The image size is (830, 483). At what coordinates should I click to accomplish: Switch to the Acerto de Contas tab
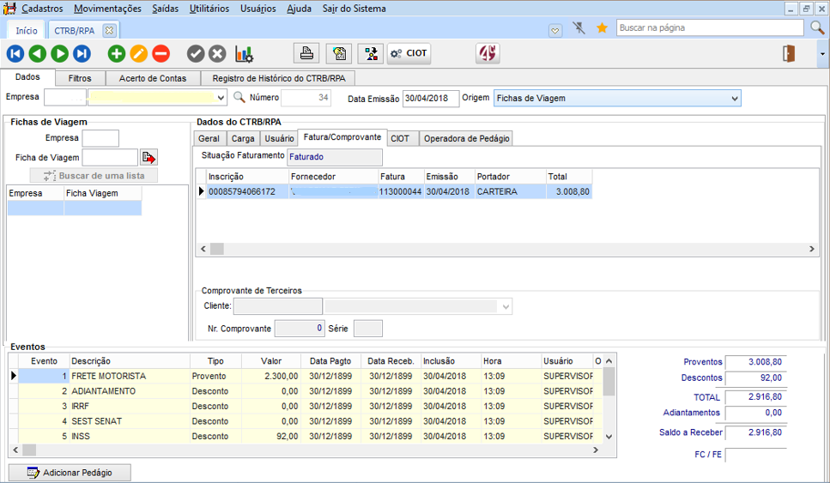coord(152,78)
